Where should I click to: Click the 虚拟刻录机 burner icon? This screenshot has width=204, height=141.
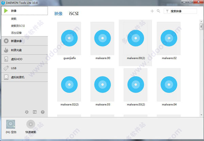(6, 77)
